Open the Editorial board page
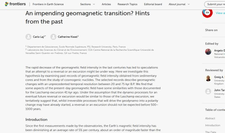 (x=153, y=4)
